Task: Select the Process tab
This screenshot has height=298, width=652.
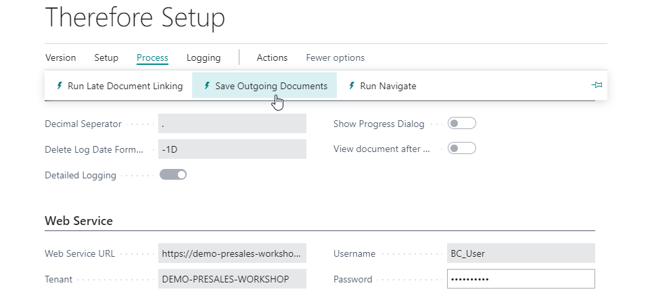Action: click(x=152, y=57)
